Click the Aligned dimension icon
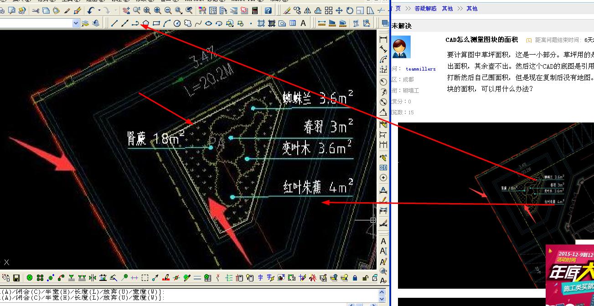This screenshot has width=594, height=306. [383, 49]
